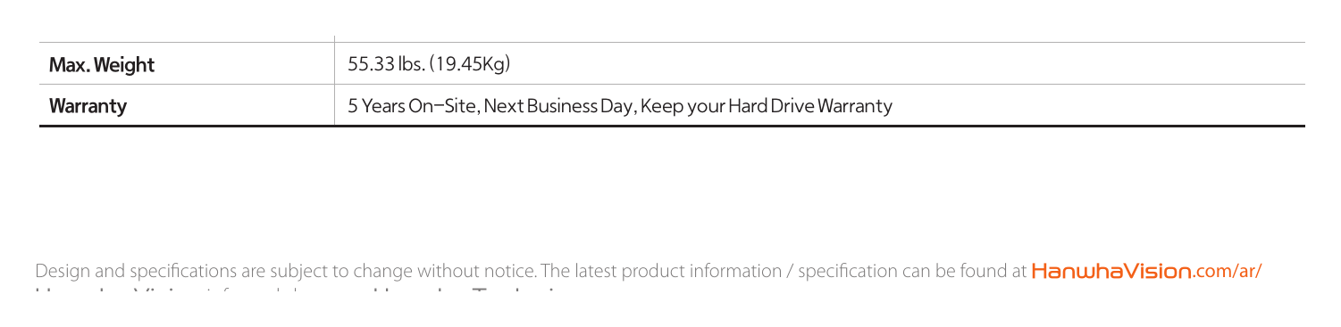This screenshot has width=1341, height=327.
Task: Select the Max. Weight row label
Action: [x=102, y=64]
